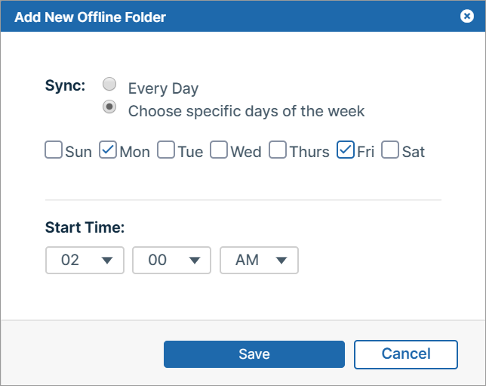The width and height of the screenshot is (486, 386).
Task: Tick the Sat checkbox
Action: coord(390,150)
